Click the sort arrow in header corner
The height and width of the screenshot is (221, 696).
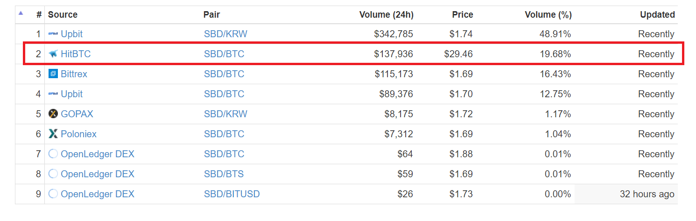21,13
